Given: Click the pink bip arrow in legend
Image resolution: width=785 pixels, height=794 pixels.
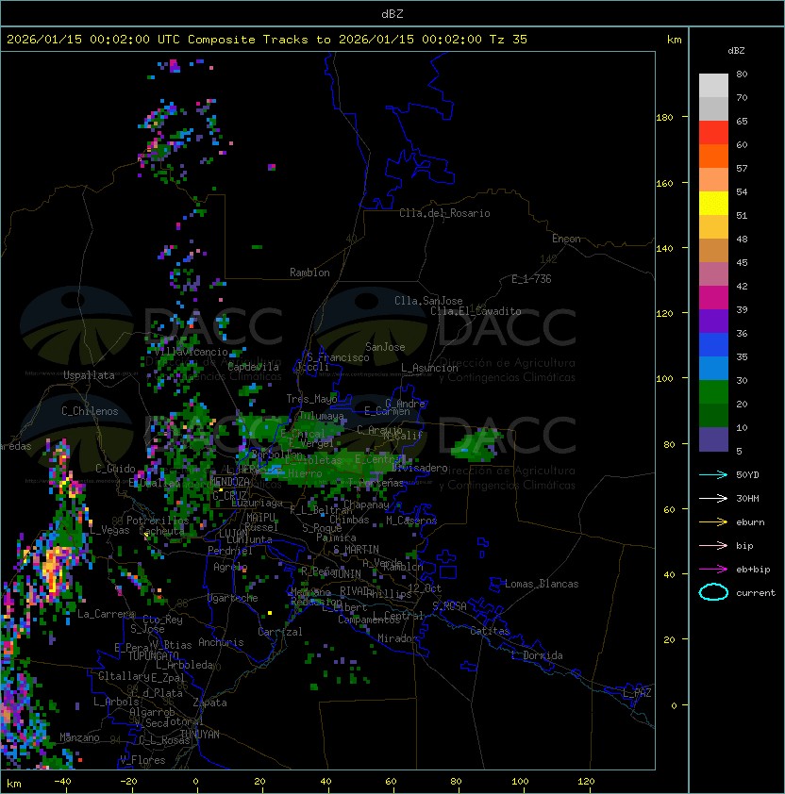Looking at the screenshot, I should 713,545.
